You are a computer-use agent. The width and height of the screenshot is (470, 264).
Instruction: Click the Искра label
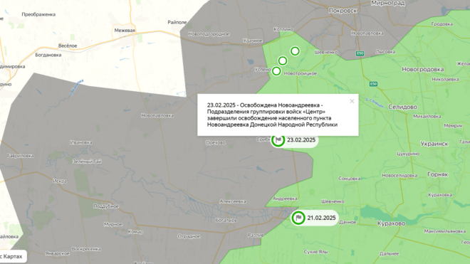[60, 181]
